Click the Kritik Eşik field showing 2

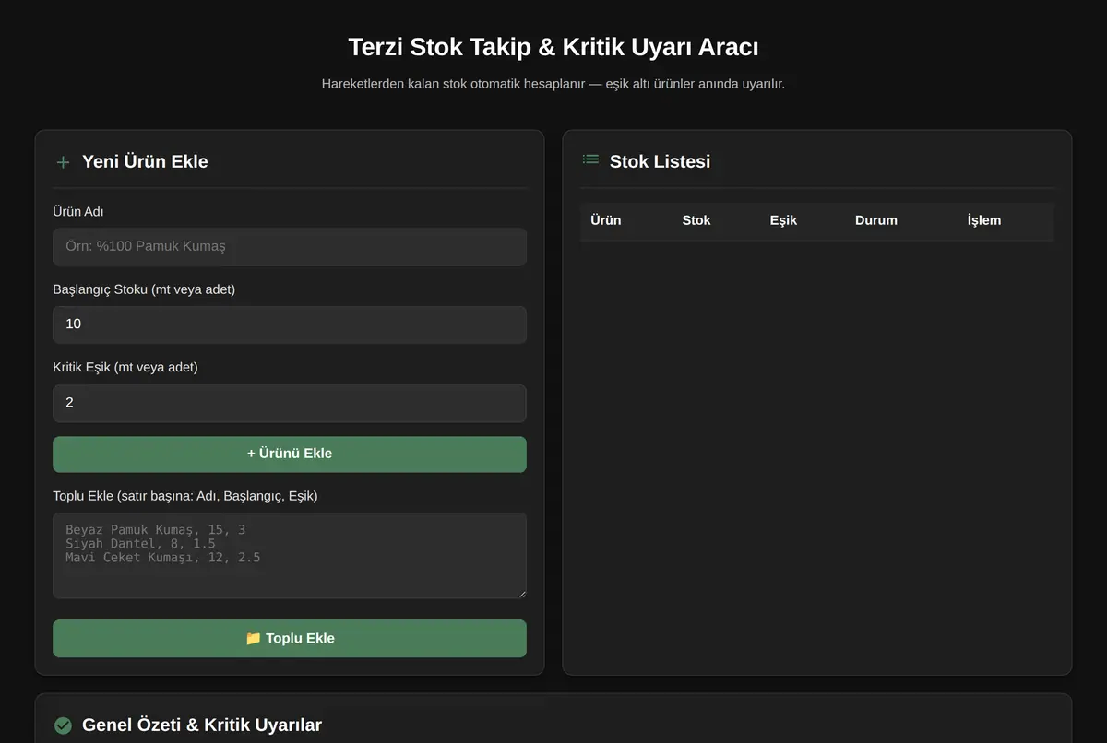[290, 403]
